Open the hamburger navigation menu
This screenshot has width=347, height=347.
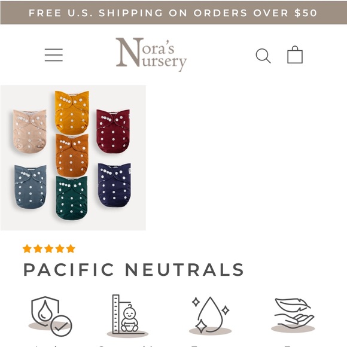(54, 55)
